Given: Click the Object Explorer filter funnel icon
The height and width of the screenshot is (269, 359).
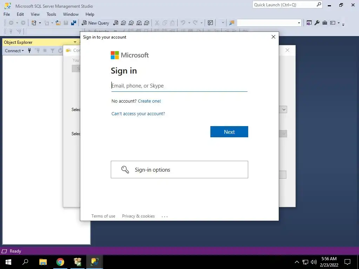Looking at the screenshot, I should click(x=53, y=50).
